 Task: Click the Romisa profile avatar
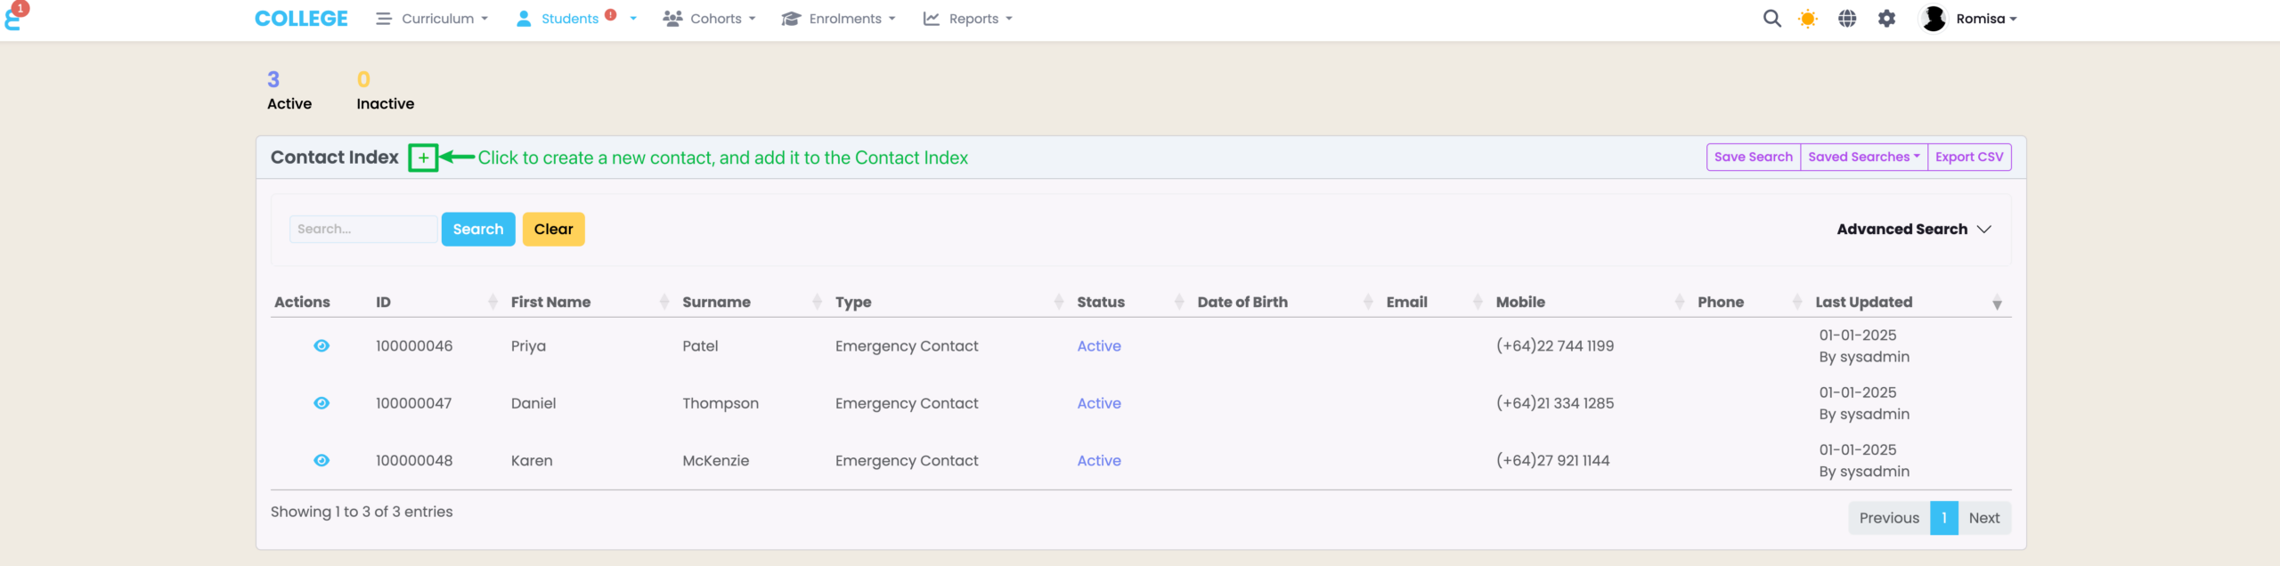(x=1933, y=19)
